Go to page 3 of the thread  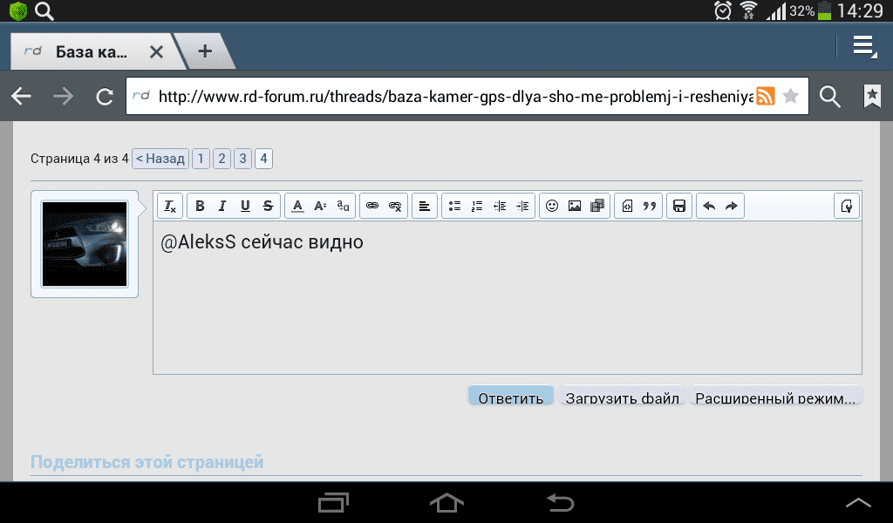pyautogui.click(x=242, y=159)
